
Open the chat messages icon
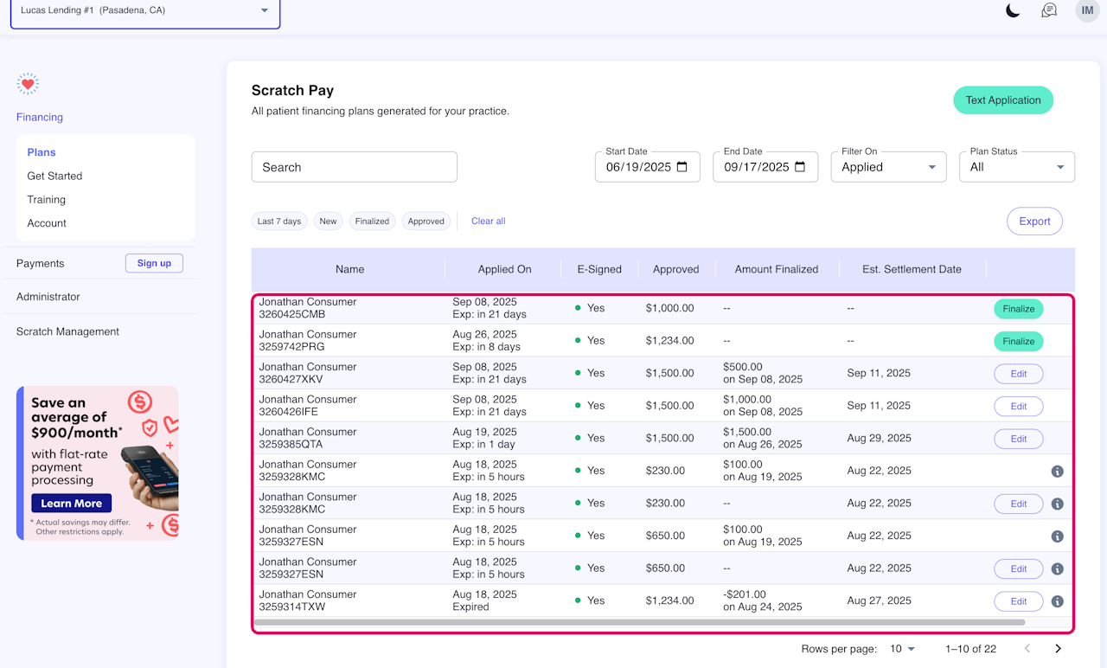pos(1049,10)
